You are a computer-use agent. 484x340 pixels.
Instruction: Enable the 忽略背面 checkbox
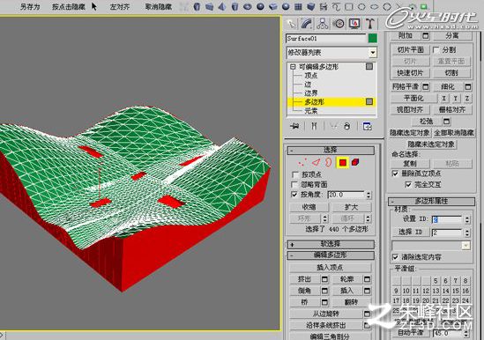tap(294, 184)
